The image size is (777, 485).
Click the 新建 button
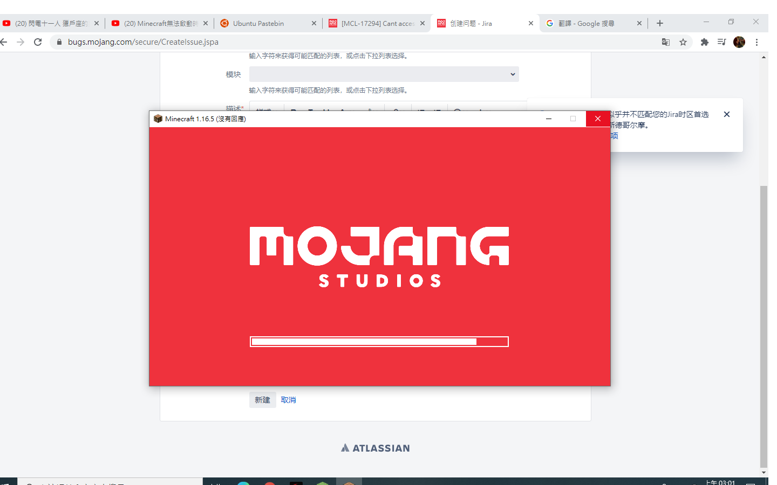click(x=263, y=400)
